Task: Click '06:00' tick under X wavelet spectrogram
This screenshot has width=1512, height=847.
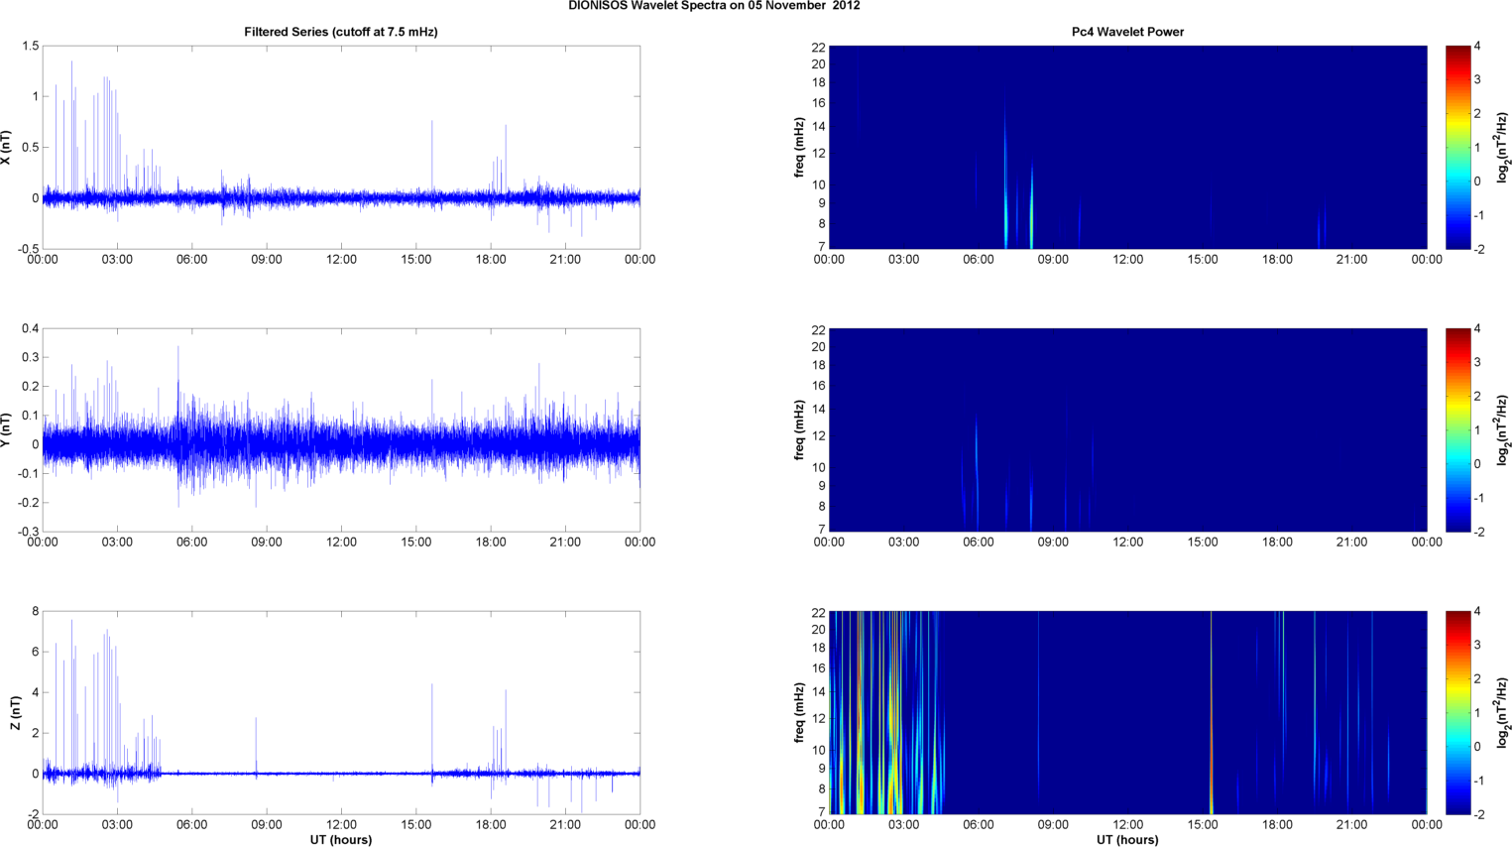Action: coord(979,260)
